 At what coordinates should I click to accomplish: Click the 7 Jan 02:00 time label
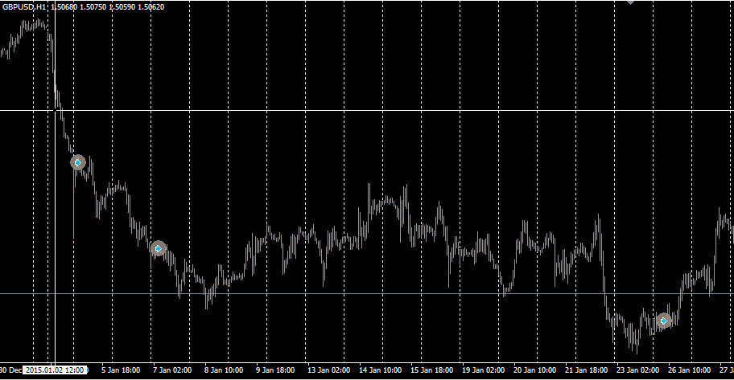coord(172,370)
